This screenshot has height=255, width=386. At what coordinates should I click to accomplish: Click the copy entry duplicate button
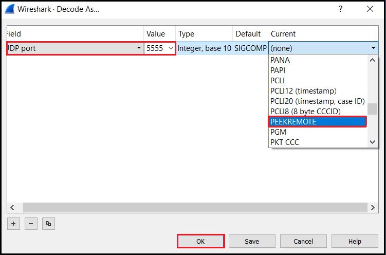(x=48, y=224)
